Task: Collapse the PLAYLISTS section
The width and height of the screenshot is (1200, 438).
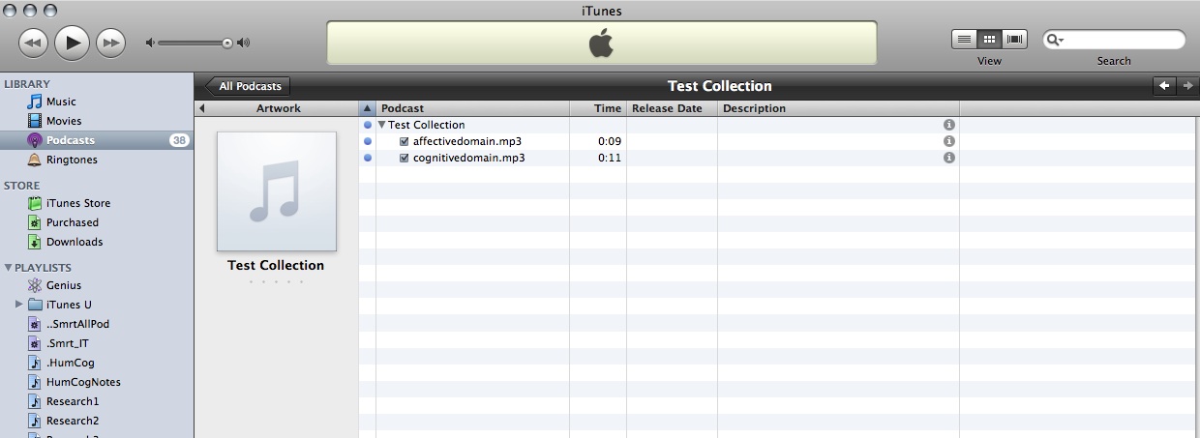Action: coord(9,268)
